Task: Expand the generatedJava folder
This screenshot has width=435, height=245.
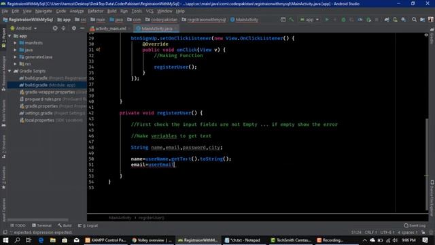Action: (x=15, y=57)
